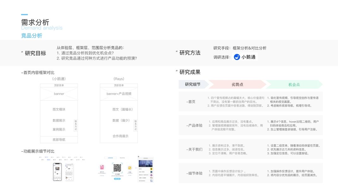338x190 pixels.
Task: Click 研究竞品通过何种方式进行产品功能的预演 line
Action: pos(97,58)
